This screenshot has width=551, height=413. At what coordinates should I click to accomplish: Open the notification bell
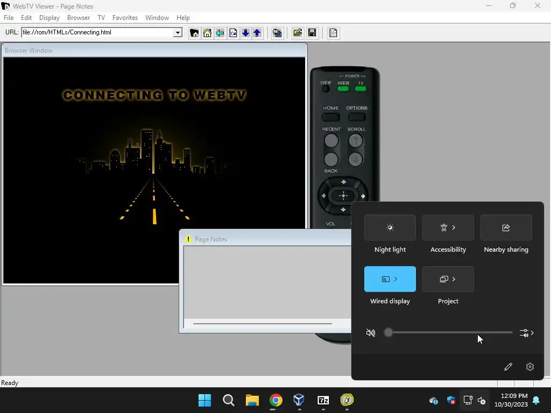pyautogui.click(x=536, y=400)
